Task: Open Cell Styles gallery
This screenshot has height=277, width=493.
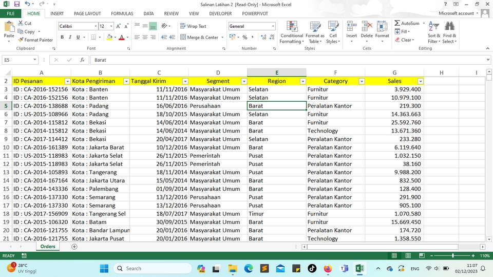Action: point(333,32)
